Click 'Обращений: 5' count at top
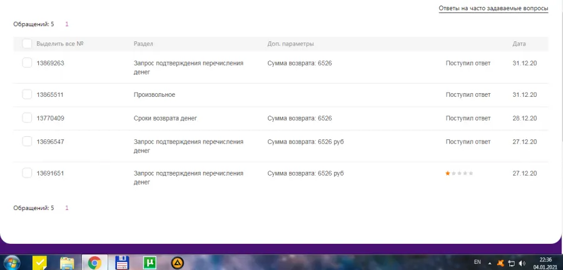563x270 pixels. (34, 24)
